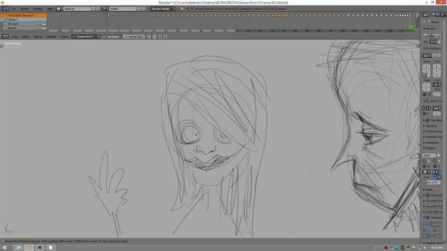This screenshot has height=251, width=447.
Task: Collapse the GPencil channel group
Action: (3, 20)
